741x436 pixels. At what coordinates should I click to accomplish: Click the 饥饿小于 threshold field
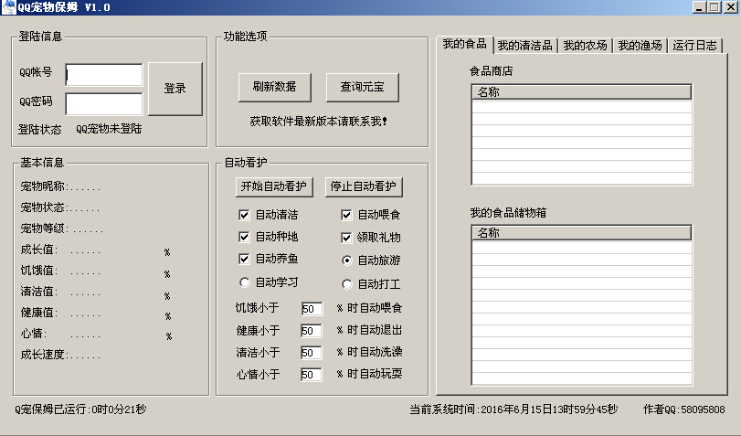(312, 309)
